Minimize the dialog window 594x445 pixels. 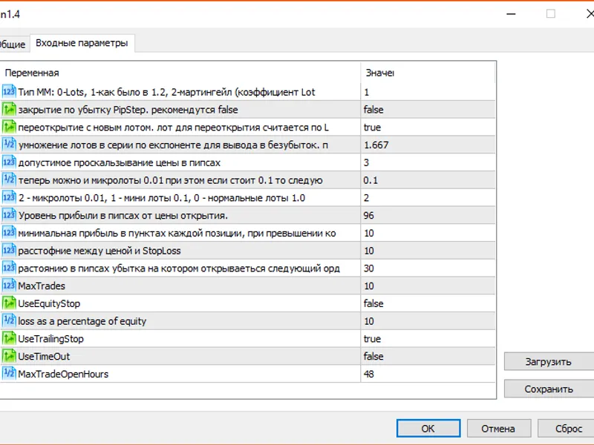(x=511, y=14)
